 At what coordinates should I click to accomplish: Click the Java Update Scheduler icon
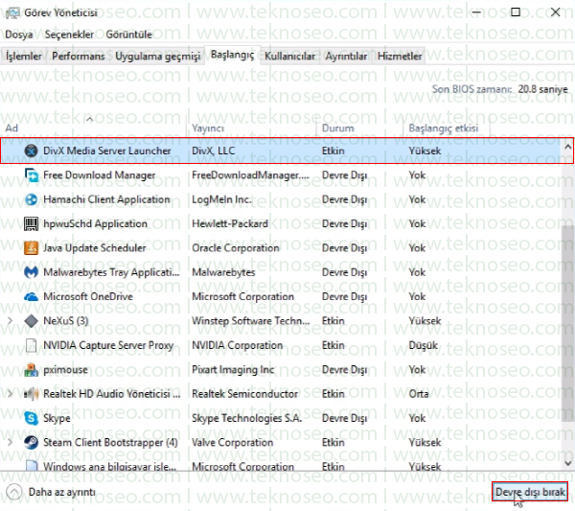[32, 248]
